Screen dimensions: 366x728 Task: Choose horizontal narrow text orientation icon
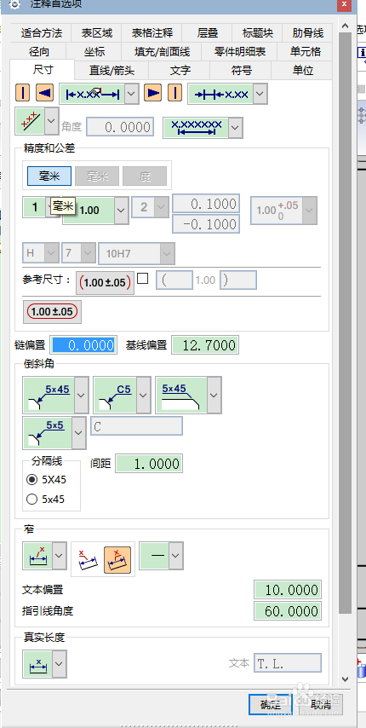coord(89,559)
